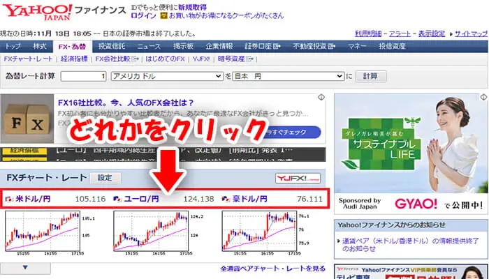Viewport: 489px width, 279px height.
Task: Click the 76.111 rate value
Action: click(x=309, y=199)
